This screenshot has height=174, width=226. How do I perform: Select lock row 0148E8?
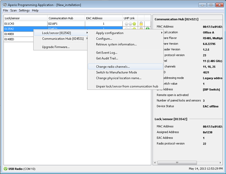tap(18, 34)
